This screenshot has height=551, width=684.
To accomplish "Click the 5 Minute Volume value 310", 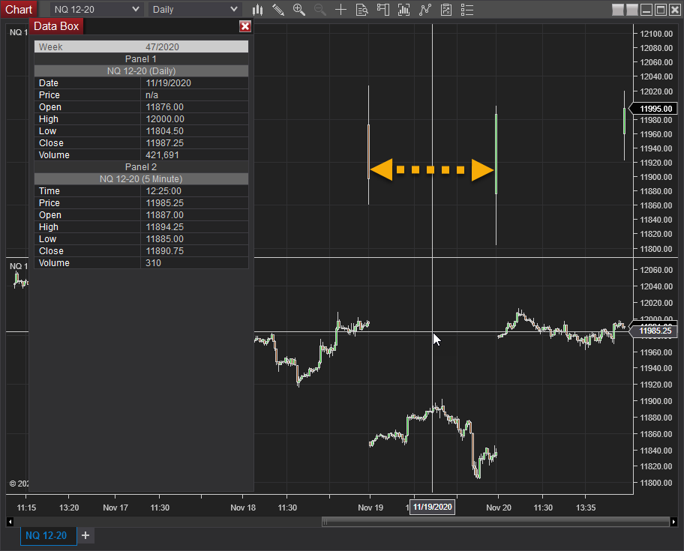I will 153,263.
